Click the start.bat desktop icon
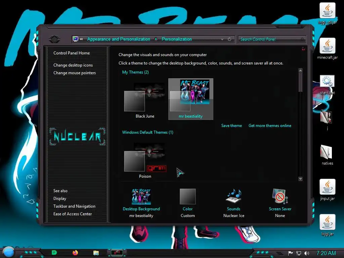Viewport: 344px width, 258px height. tap(327, 85)
